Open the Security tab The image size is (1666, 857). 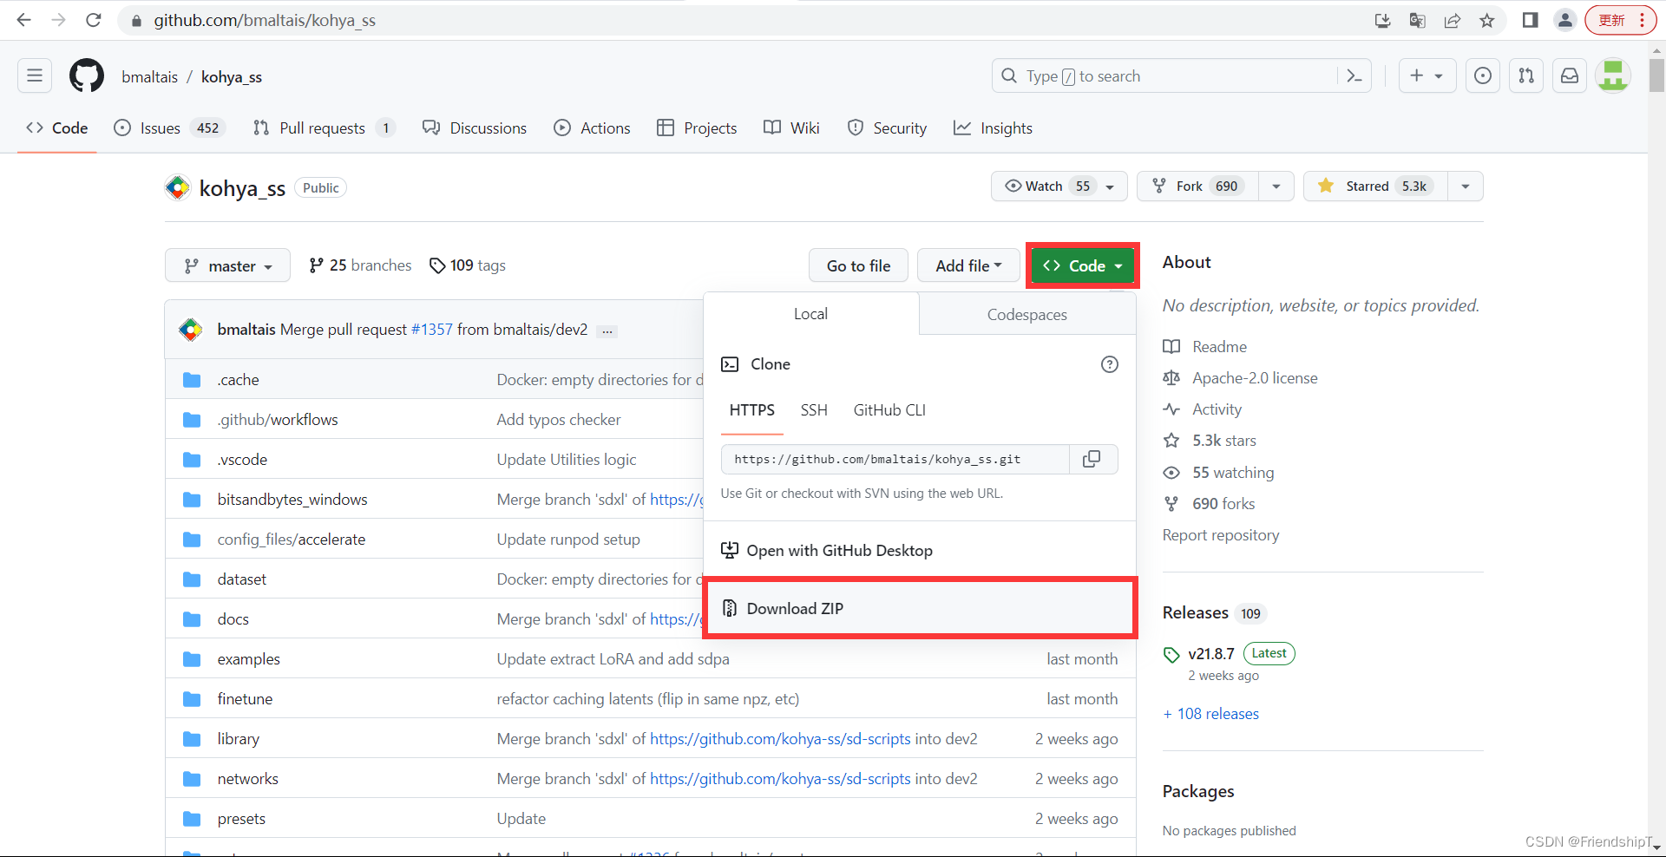point(887,128)
